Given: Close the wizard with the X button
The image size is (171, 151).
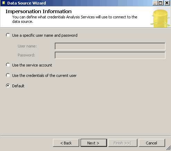Looking at the screenshot, I should click(x=167, y=3).
